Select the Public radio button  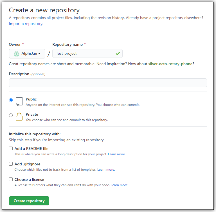(x=11, y=100)
